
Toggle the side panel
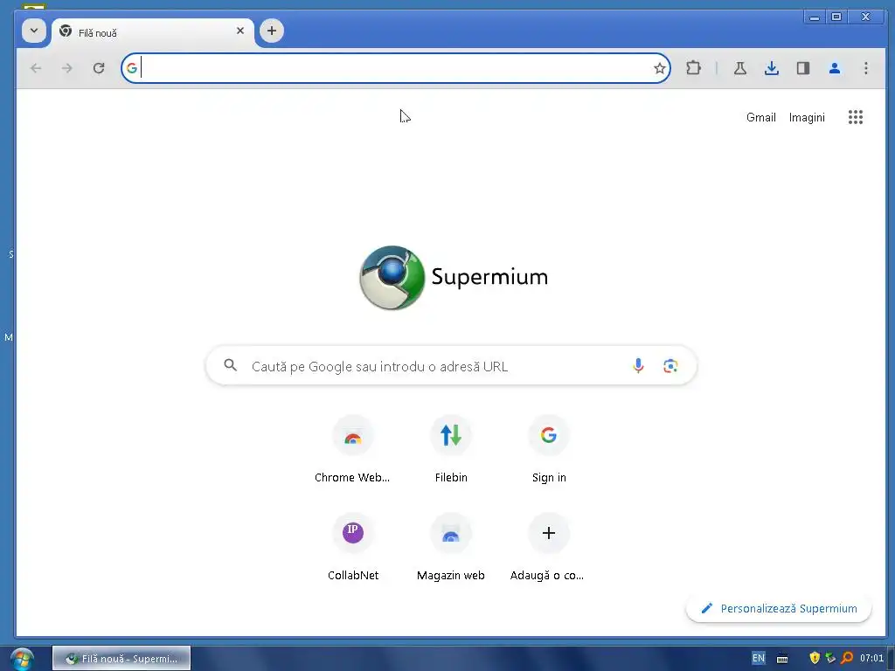click(x=803, y=68)
